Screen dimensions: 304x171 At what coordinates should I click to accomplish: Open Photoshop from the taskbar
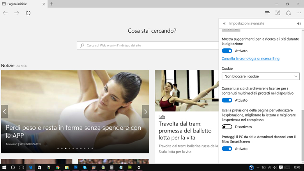tap(76, 167)
